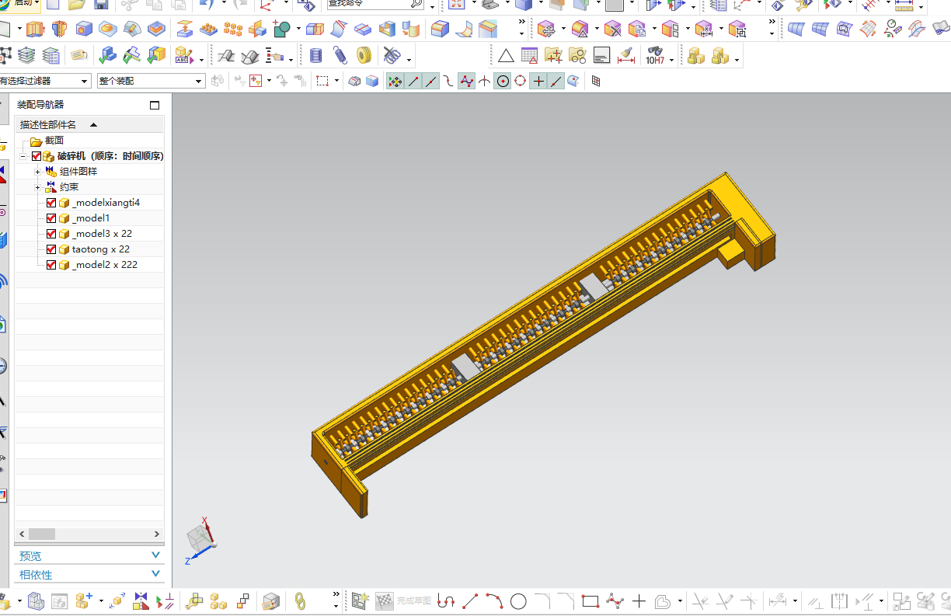Click the triangle datum symbol icon
The width and height of the screenshot is (951, 616).
506,56
